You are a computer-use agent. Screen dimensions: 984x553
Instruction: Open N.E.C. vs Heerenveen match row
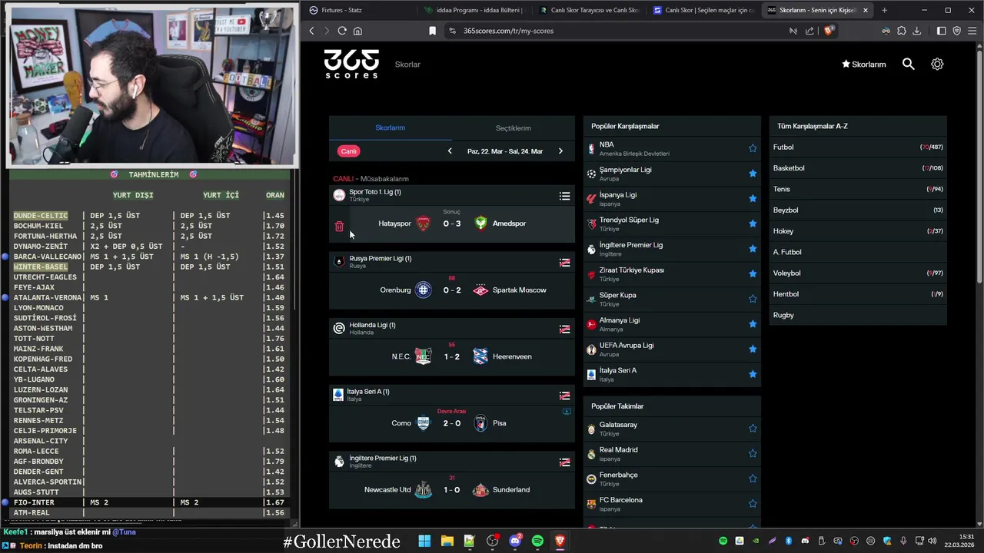pos(452,356)
